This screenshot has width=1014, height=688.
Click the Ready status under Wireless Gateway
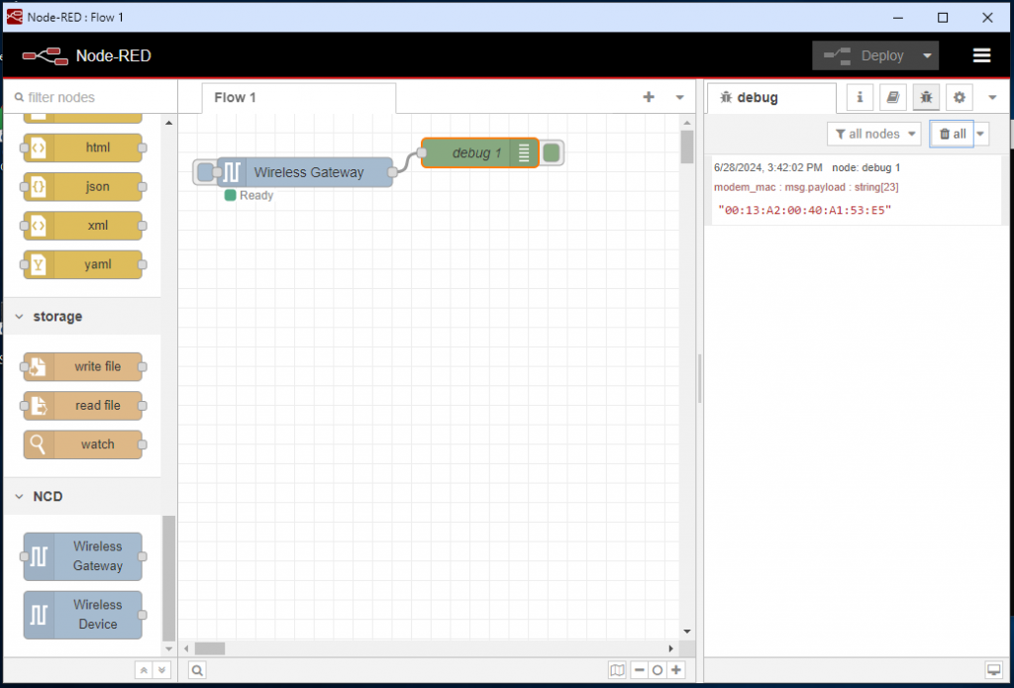[x=249, y=195]
